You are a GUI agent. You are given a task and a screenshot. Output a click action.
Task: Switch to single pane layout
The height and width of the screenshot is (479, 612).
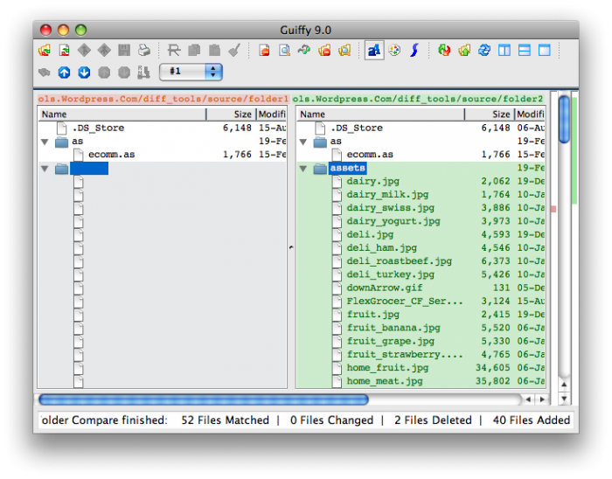pos(544,51)
